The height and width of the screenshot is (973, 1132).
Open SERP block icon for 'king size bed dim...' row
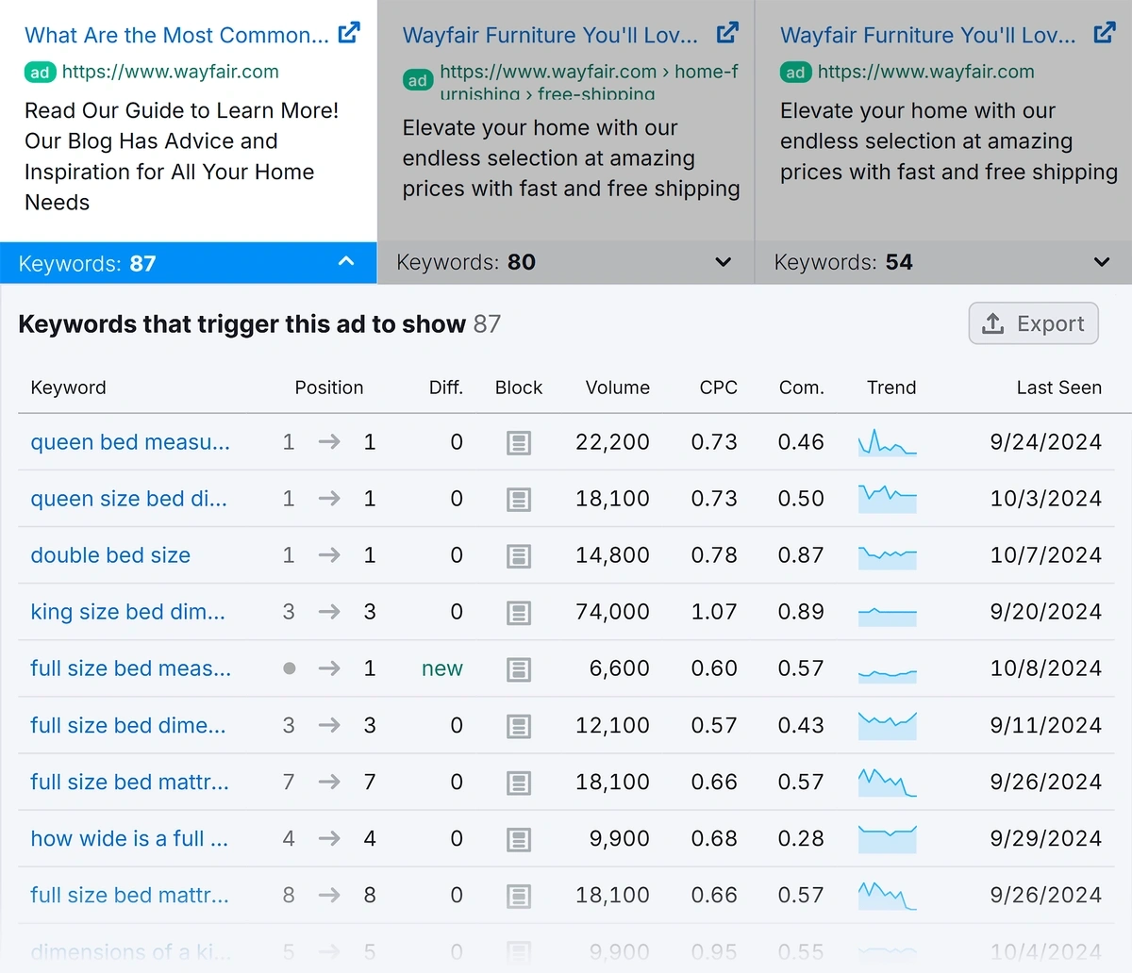tap(519, 613)
